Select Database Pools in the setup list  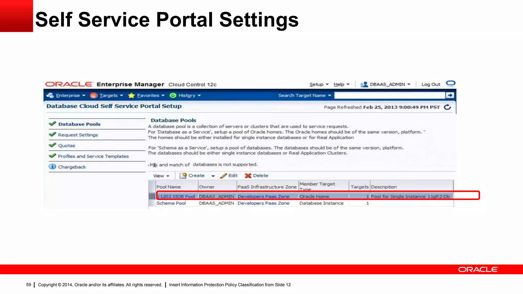coord(79,124)
